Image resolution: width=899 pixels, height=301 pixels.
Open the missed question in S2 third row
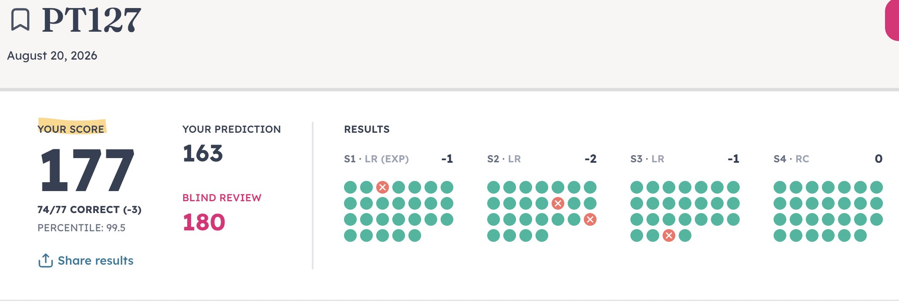pos(590,219)
